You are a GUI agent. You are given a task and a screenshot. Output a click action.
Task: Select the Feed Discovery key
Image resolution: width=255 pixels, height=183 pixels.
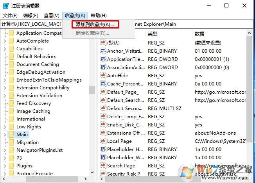coord(34,103)
